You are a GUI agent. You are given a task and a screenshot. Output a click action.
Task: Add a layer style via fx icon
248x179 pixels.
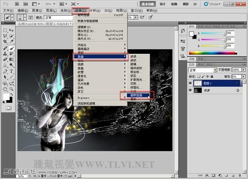coord(207,175)
